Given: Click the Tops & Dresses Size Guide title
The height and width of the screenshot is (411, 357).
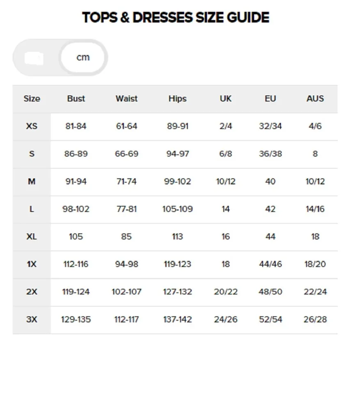Looking at the screenshot, I should [176, 18].
